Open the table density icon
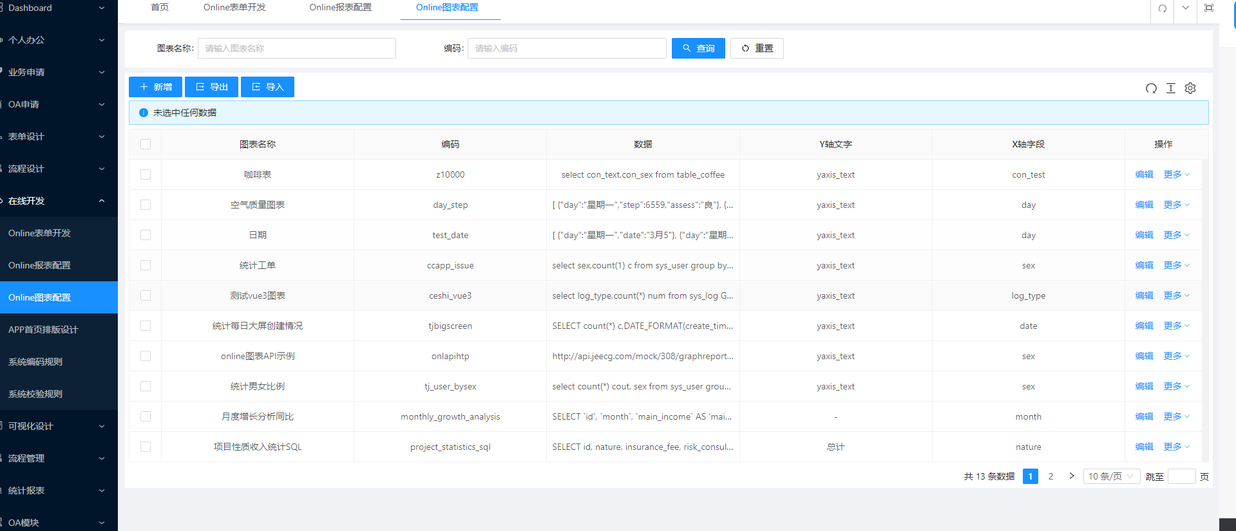 point(1171,88)
